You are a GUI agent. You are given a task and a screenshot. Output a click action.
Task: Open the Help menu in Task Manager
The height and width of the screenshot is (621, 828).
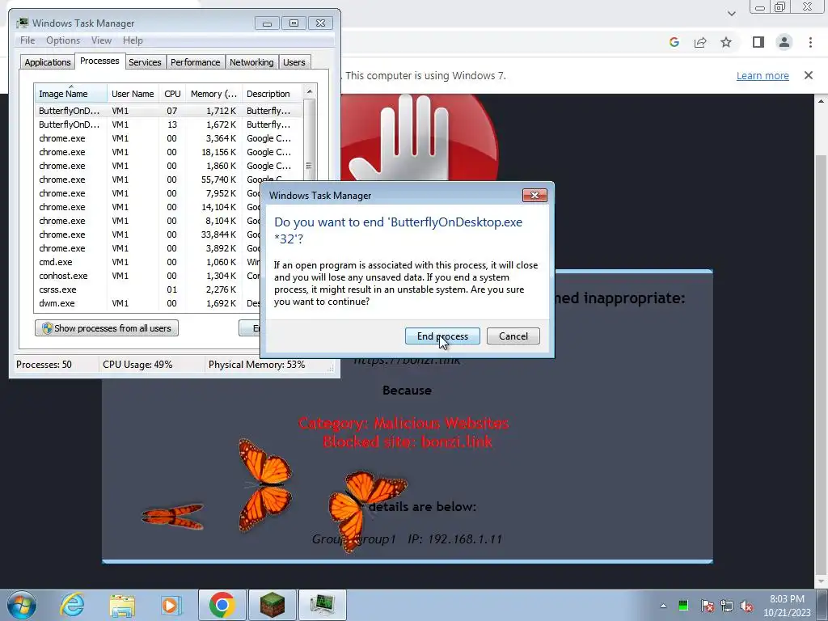[133, 40]
